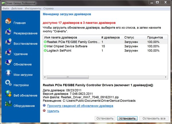Viewport: 172px width, 124px height.
Task: Click driver date 08/23/2011
Action: tap(74, 90)
